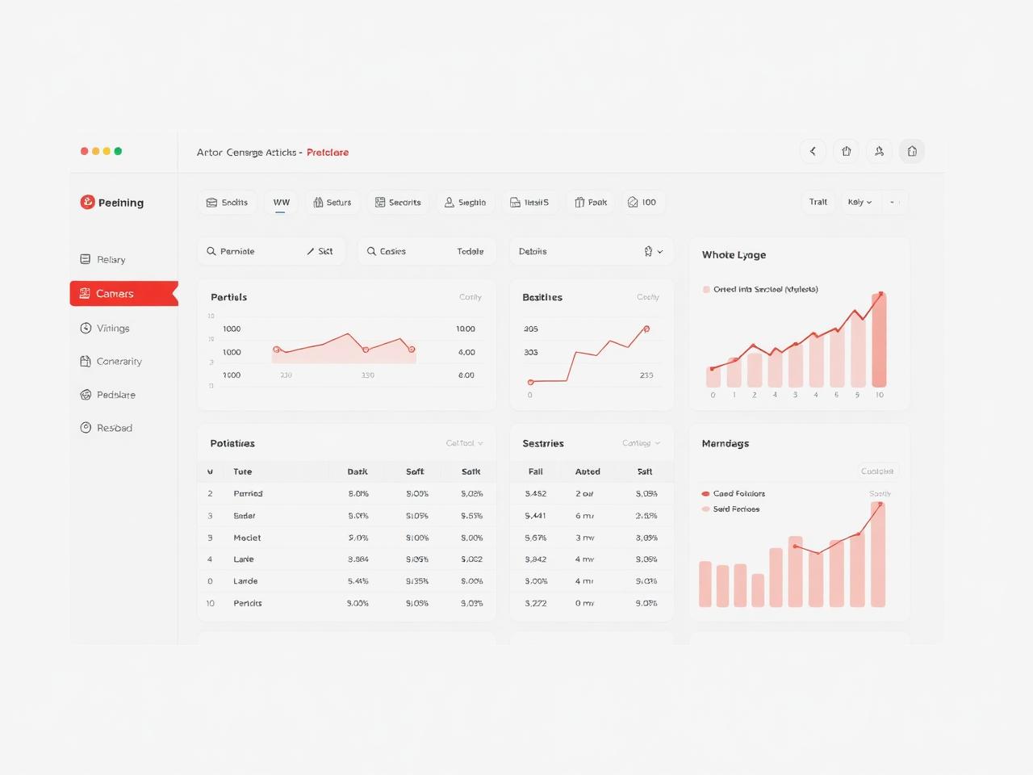
Task: Open the Kely dropdown
Action: point(859,202)
